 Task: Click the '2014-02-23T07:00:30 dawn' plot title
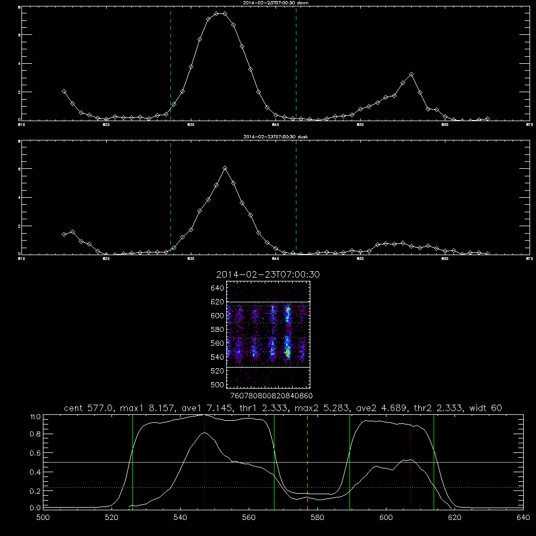tap(276, 3)
